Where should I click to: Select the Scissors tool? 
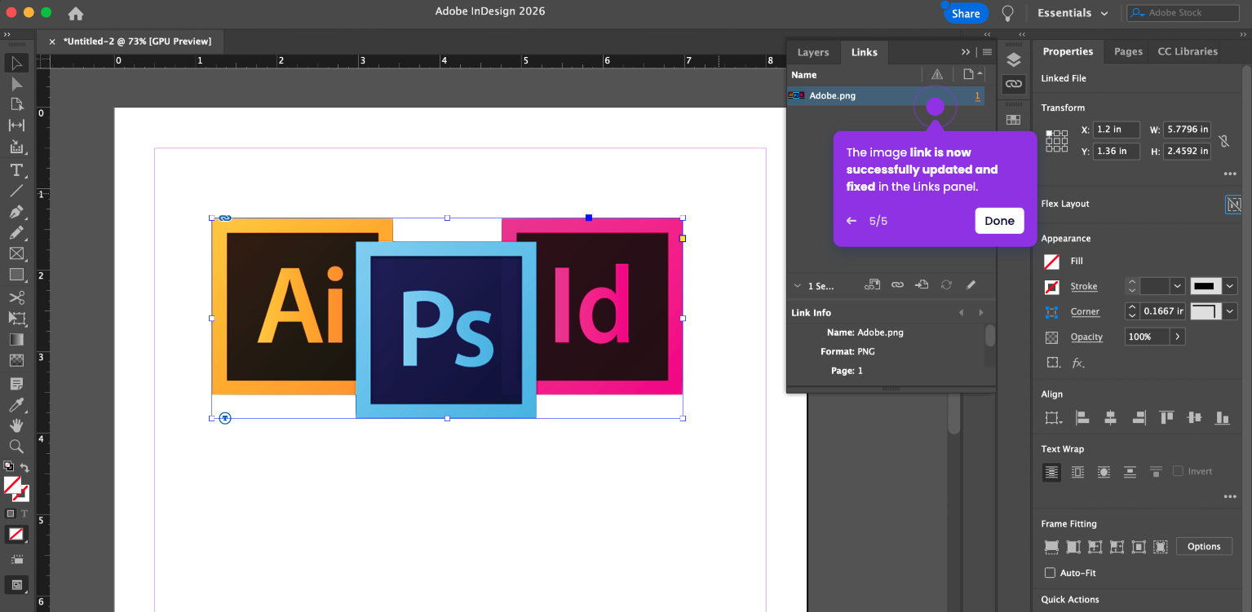(16, 297)
